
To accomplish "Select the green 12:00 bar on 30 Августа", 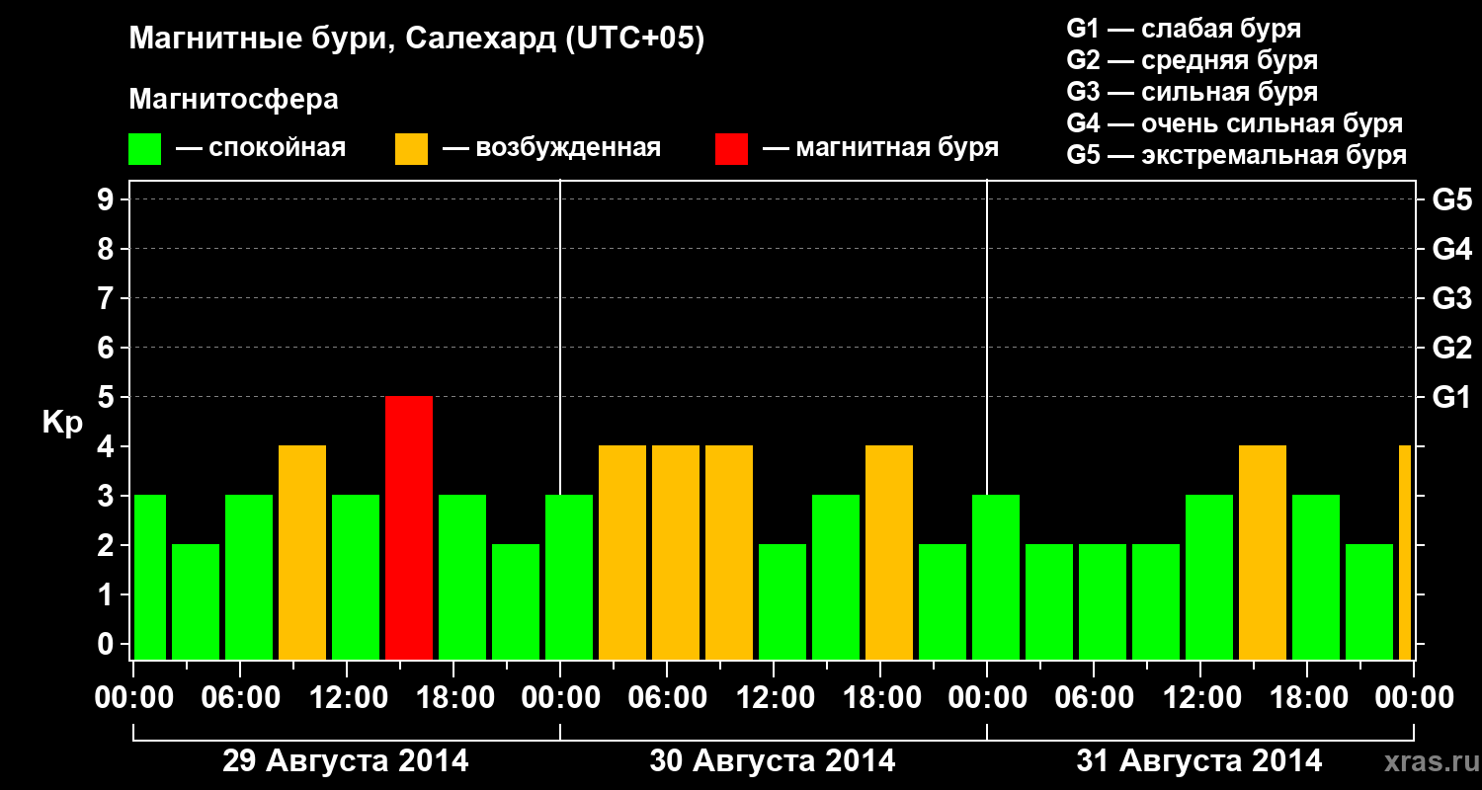I will [782, 601].
